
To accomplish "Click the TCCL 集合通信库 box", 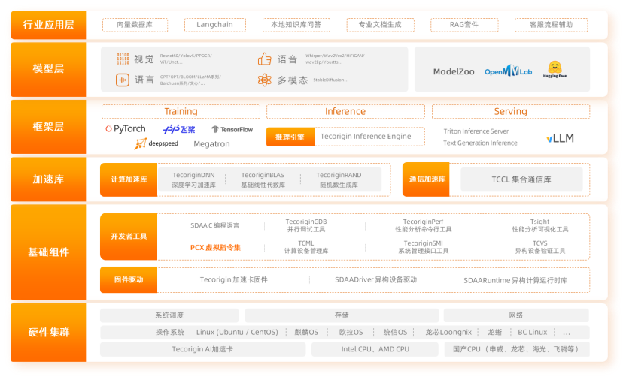I will pos(521,179).
